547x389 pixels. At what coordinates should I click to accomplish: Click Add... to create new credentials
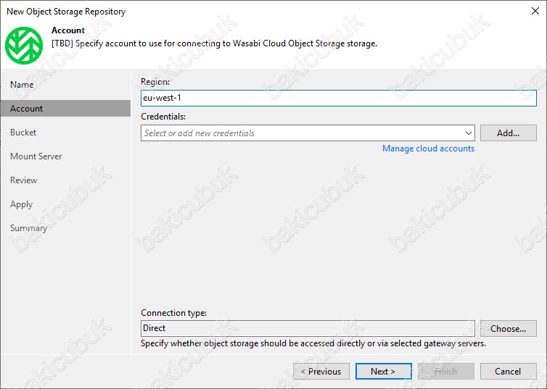click(509, 133)
